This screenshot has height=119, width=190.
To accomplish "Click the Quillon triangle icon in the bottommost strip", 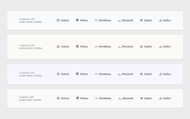I will click(160, 98).
